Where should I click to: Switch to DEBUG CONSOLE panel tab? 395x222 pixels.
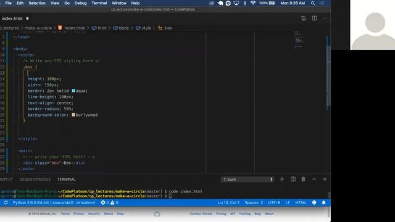(35, 179)
